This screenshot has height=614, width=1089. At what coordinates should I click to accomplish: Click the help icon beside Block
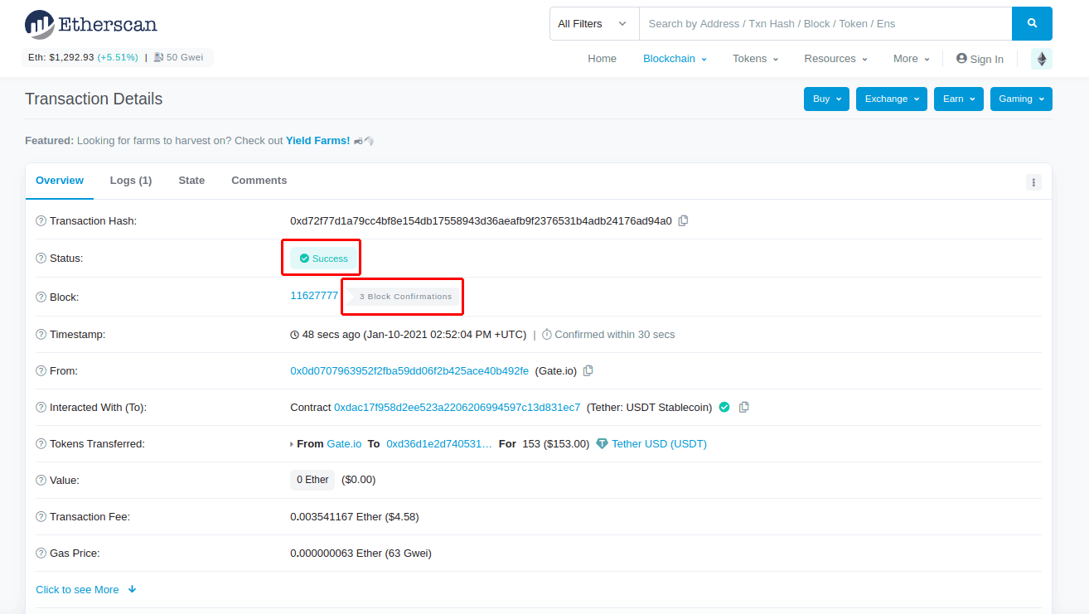pyautogui.click(x=41, y=297)
